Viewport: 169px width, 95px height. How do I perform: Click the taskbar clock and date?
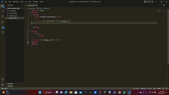[x=161, y=92]
